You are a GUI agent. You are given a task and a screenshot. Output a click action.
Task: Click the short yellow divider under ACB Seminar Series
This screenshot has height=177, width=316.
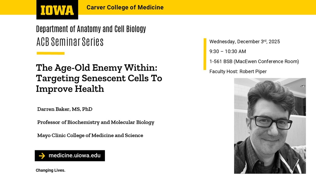(x=50, y=53)
